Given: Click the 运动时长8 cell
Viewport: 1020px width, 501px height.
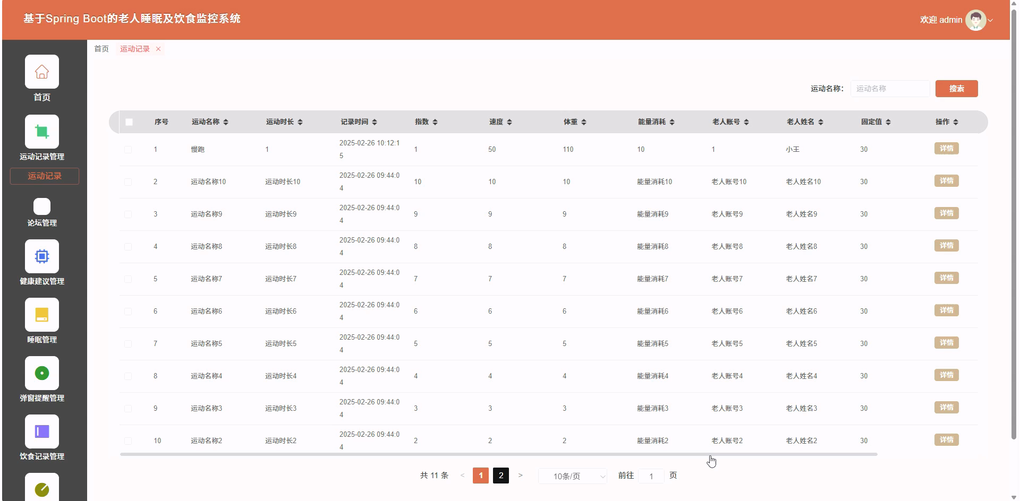Looking at the screenshot, I should click(281, 247).
